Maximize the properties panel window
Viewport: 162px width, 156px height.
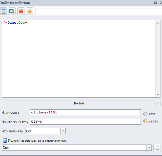(x=155, y=3)
